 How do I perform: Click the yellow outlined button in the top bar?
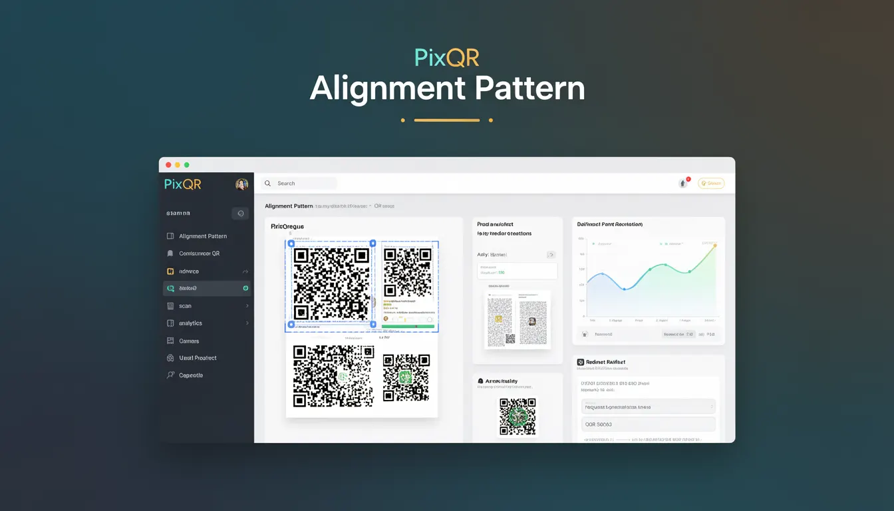[711, 183]
